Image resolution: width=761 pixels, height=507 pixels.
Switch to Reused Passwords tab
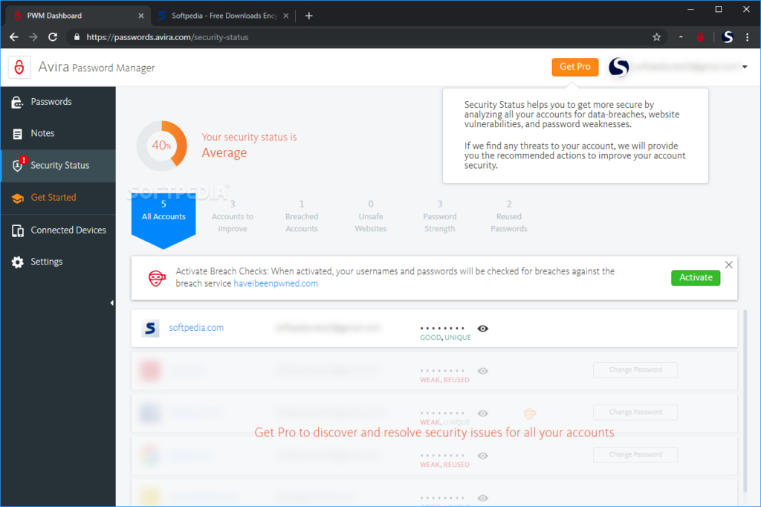pyautogui.click(x=508, y=216)
